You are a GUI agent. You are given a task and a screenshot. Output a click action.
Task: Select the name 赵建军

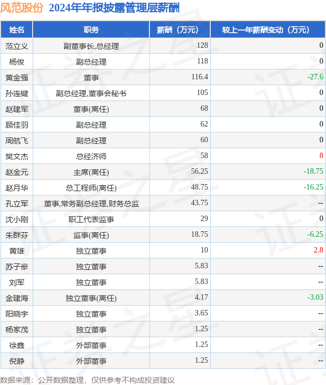coord(17,109)
